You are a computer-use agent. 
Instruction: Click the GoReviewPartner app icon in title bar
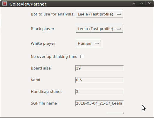pos(5,4)
